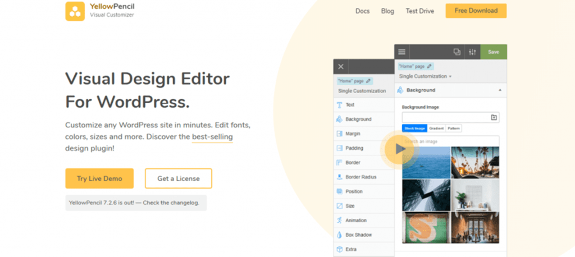
Task: Switch to the Gradient tab
Action: 436,128
